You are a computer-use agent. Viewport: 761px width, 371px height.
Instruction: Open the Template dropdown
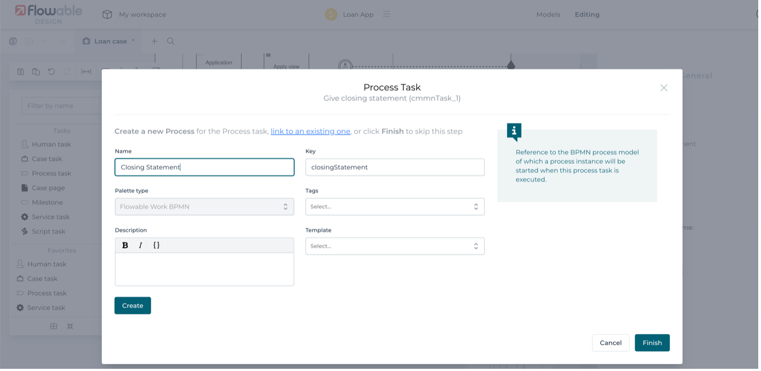395,246
